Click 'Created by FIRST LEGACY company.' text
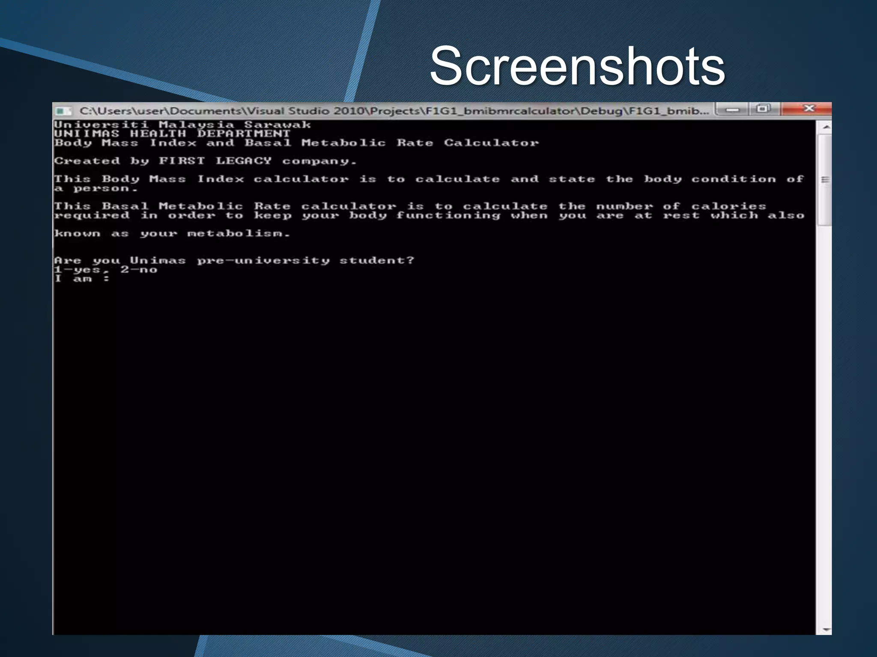The width and height of the screenshot is (877, 657). pos(206,161)
